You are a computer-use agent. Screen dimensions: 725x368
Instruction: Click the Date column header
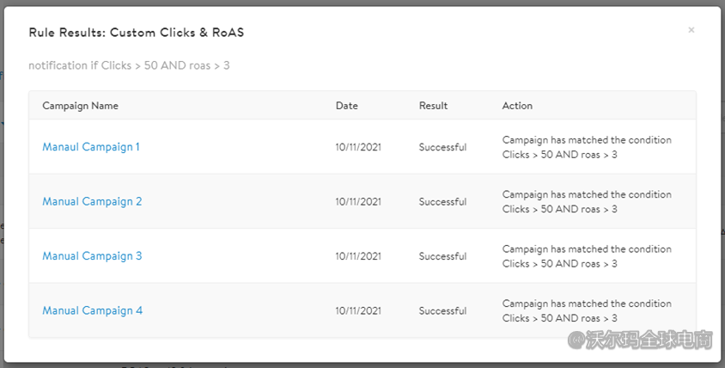[x=347, y=106]
